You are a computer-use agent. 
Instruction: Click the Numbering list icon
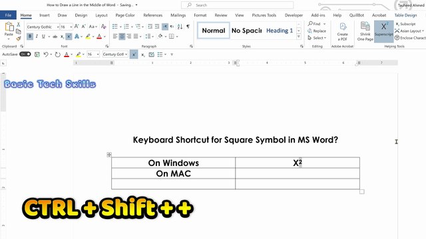[126, 27]
